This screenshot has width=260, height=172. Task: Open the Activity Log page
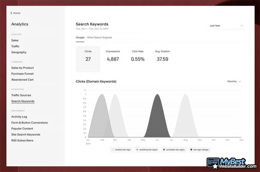pos(19,117)
